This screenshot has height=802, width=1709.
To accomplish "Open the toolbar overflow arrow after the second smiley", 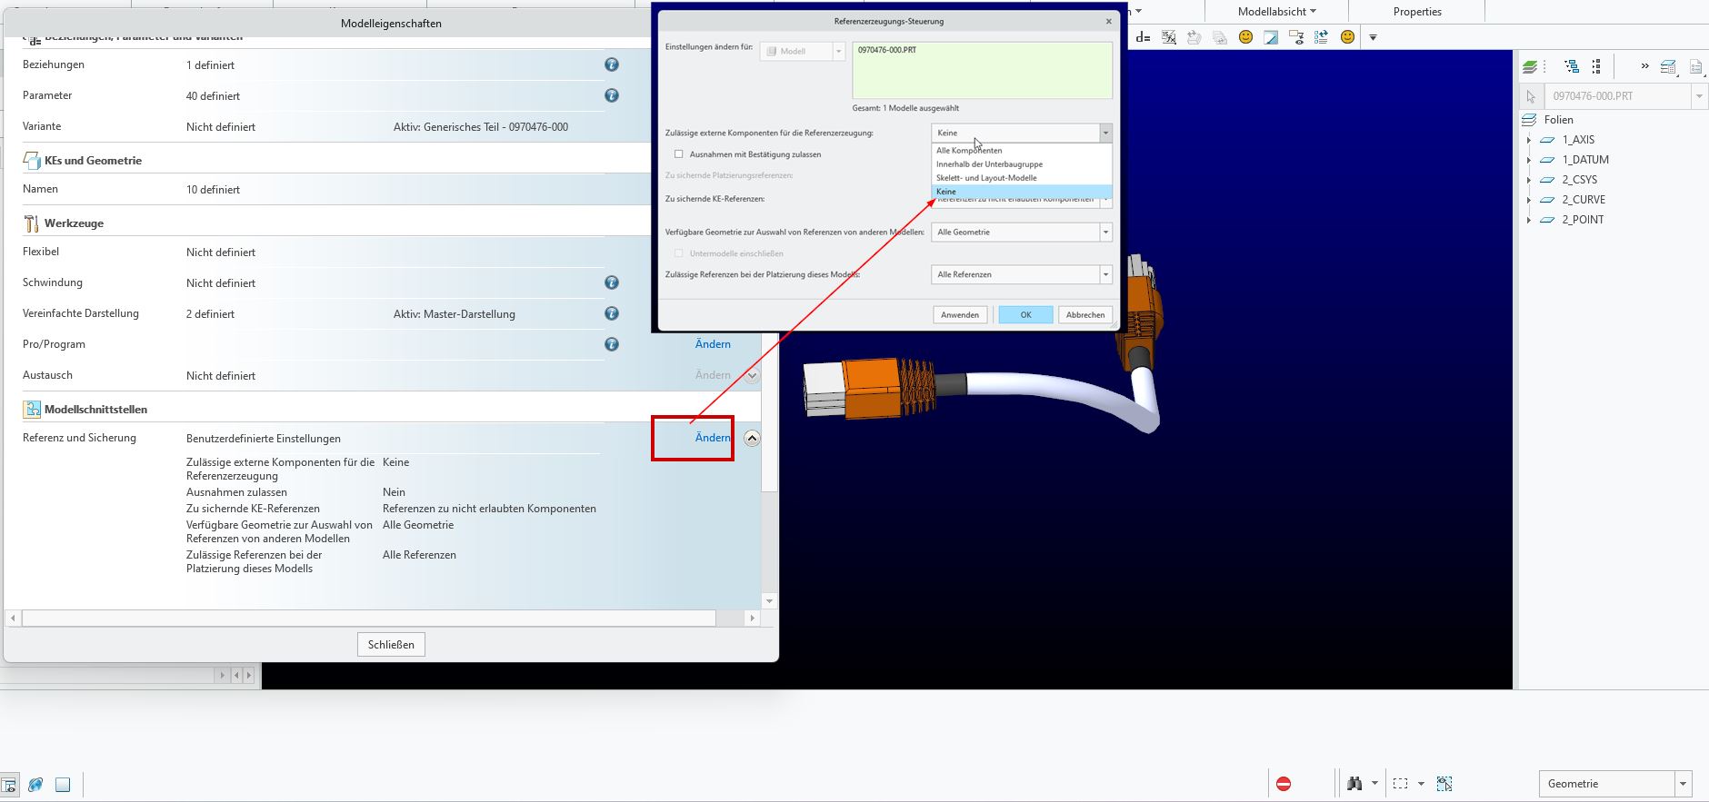I will point(1373,37).
